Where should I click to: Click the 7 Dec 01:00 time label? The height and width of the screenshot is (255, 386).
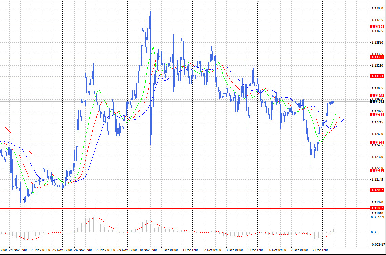pos(299,250)
